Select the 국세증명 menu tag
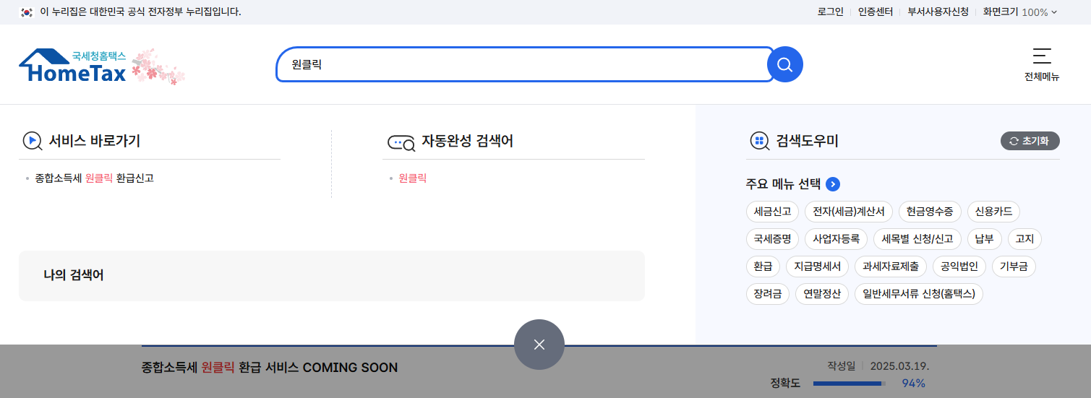Screen dimensions: 1091x398 point(772,239)
